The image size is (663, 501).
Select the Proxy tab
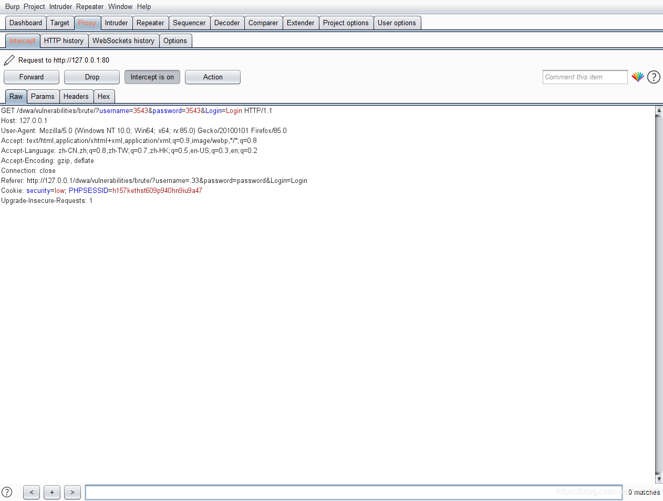click(87, 23)
